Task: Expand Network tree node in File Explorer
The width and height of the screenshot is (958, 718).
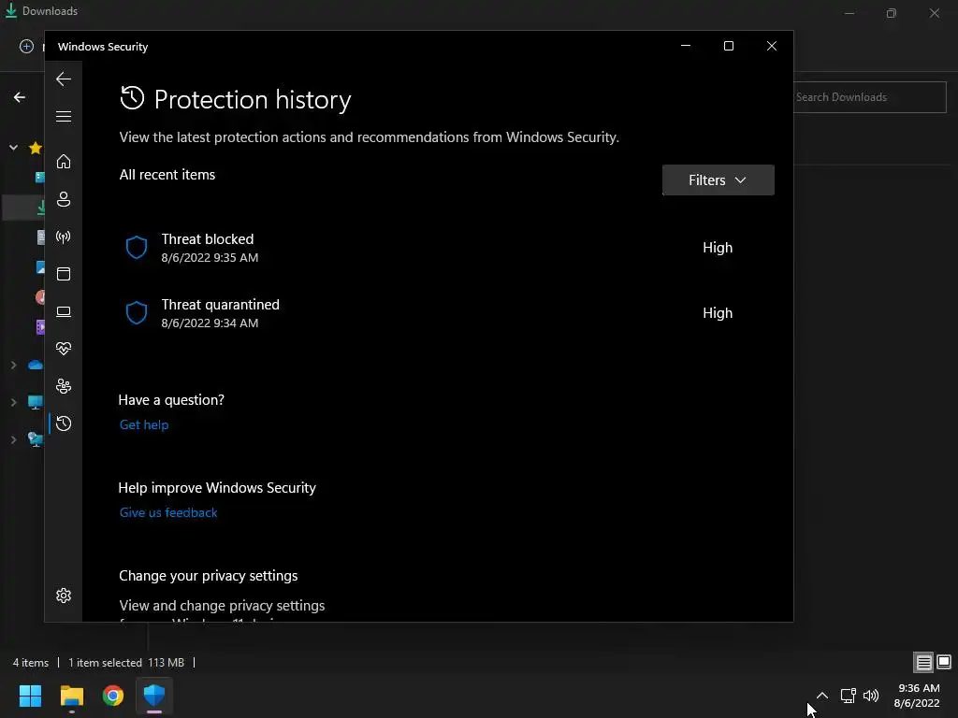Action: (13, 439)
